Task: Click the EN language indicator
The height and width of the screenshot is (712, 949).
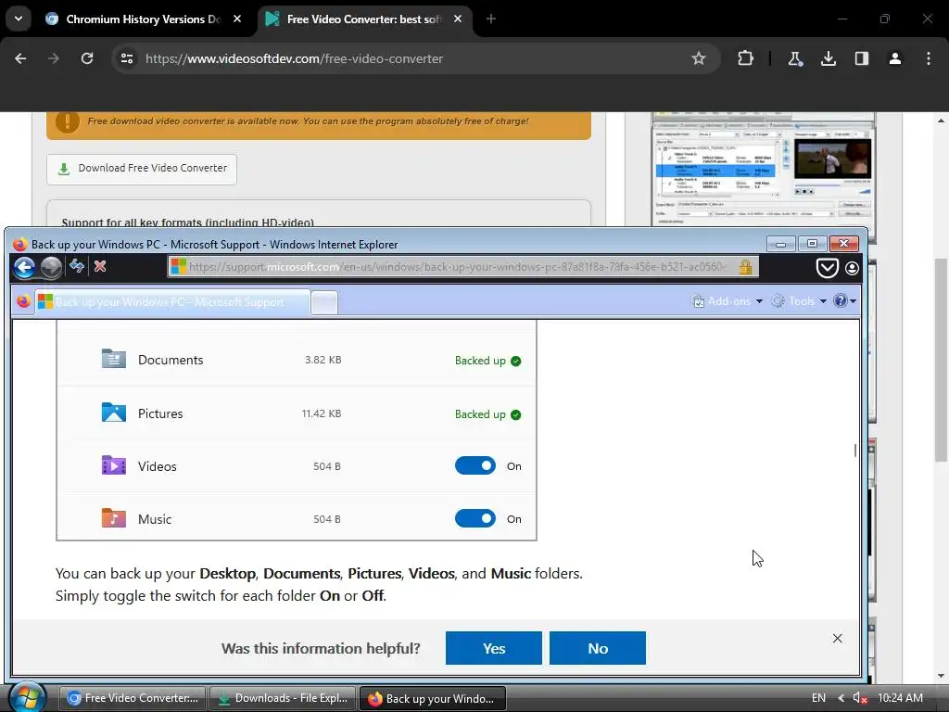Action: click(818, 698)
